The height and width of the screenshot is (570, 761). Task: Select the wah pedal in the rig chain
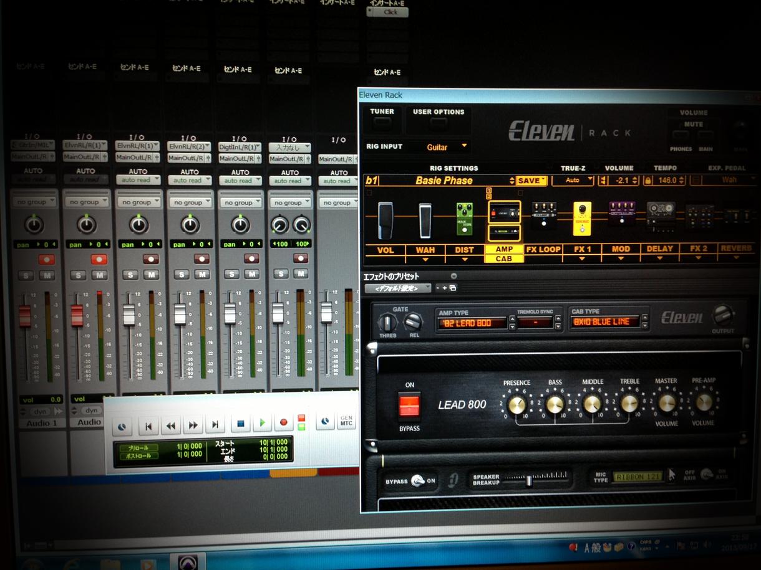pyautogui.click(x=426, y=221)
